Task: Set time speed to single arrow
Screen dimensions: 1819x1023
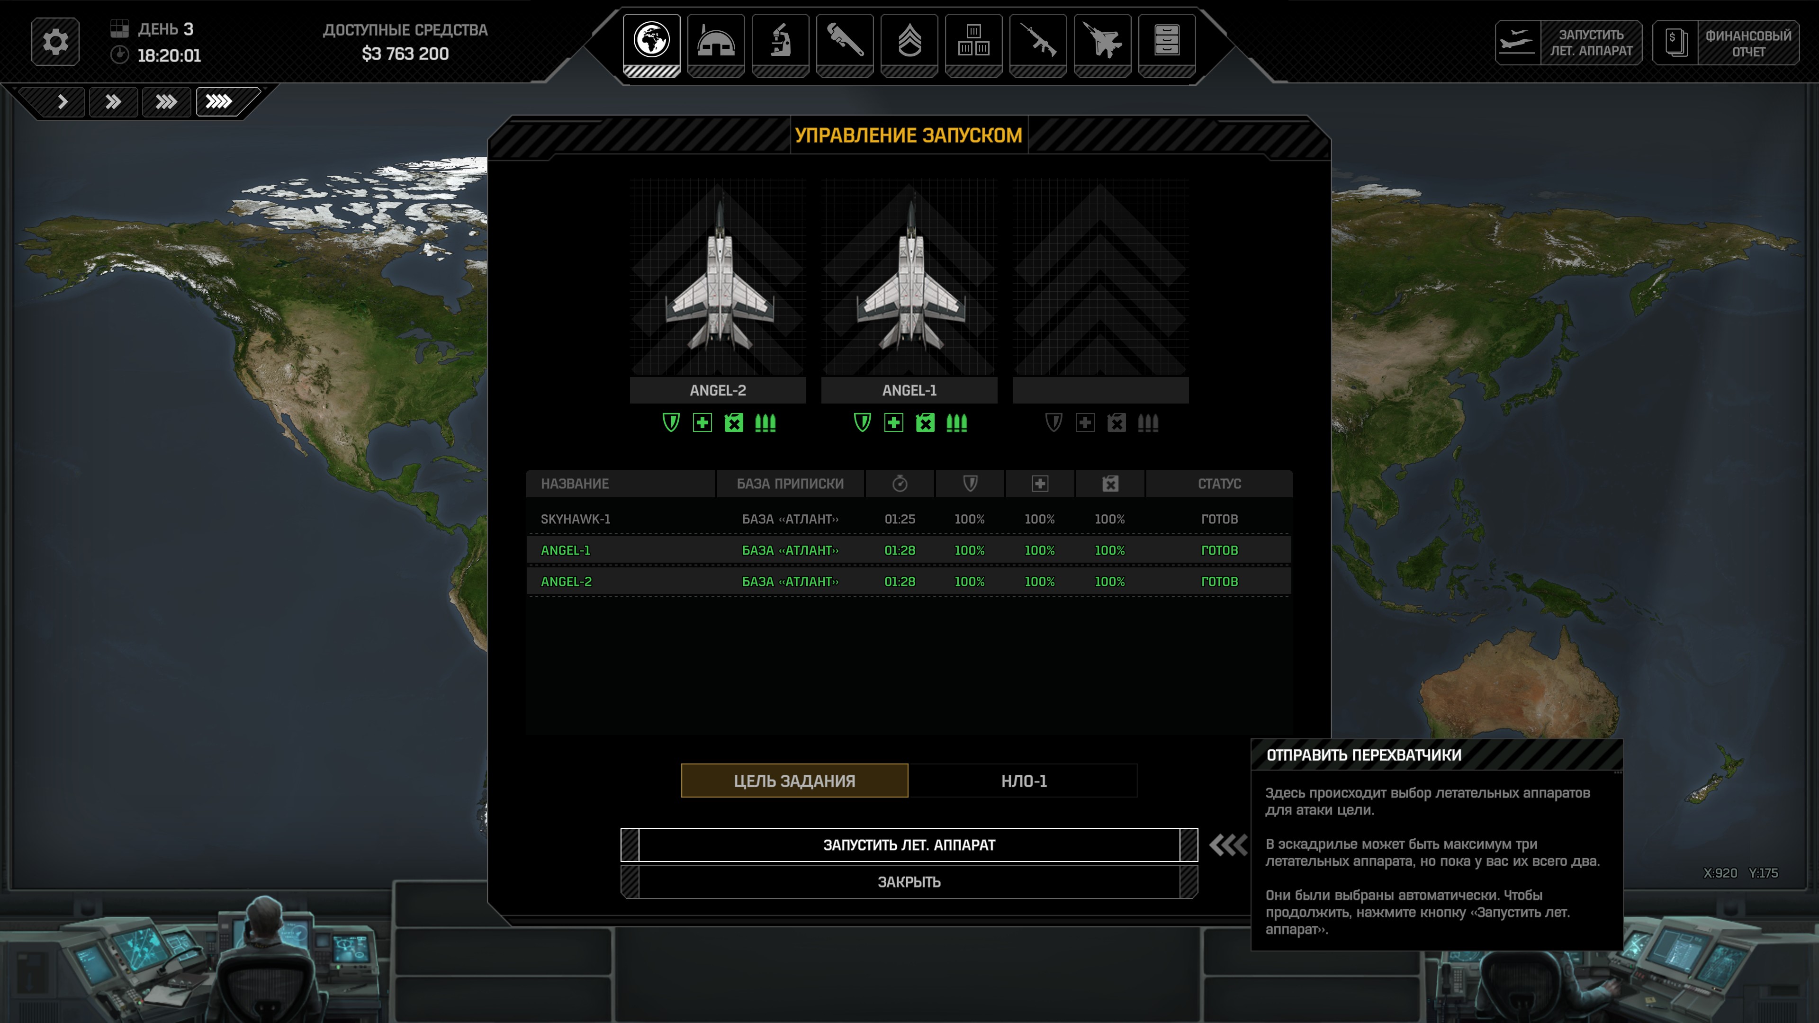Action: coord(62,102)
